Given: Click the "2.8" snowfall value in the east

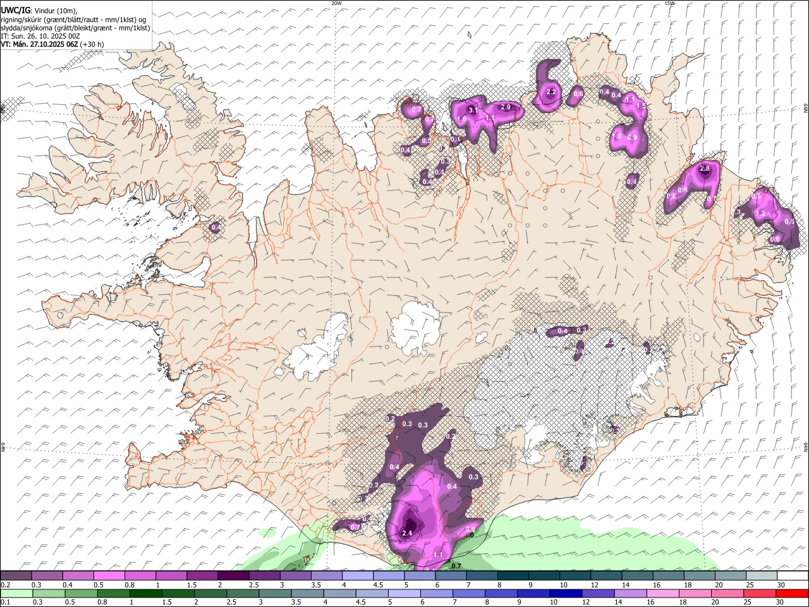Looking at the screenshot, I should tap(705, 169).
